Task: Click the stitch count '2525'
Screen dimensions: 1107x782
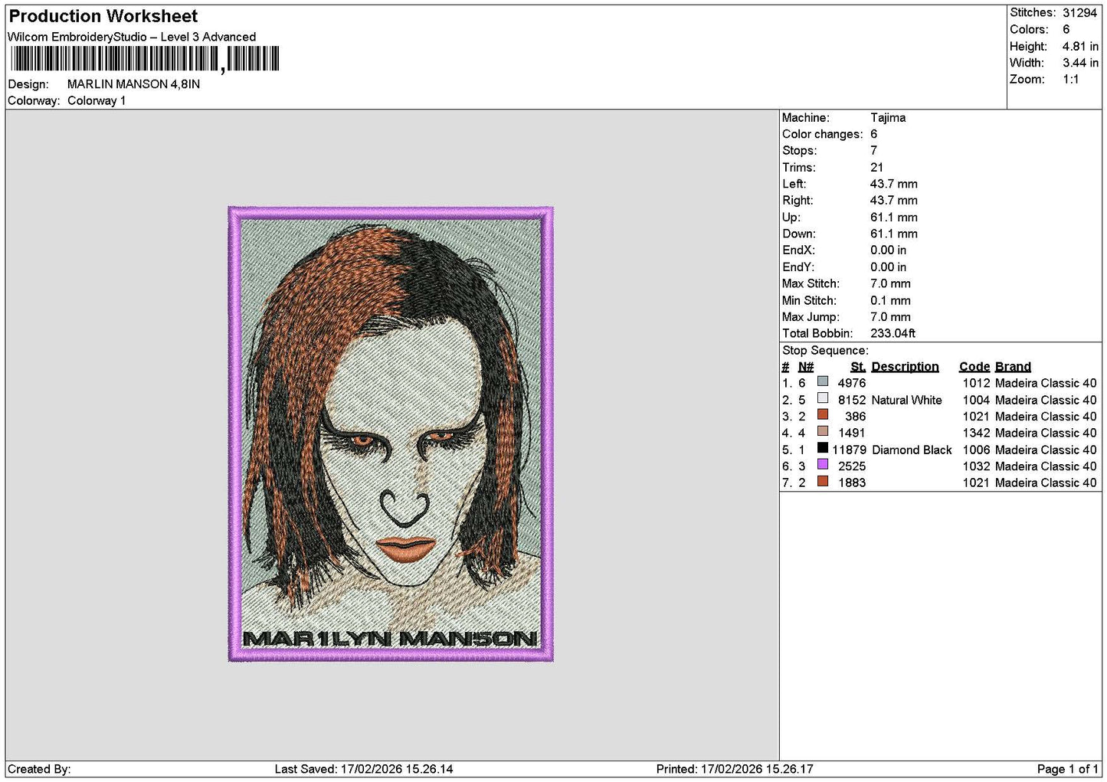Action: point(852,466)
